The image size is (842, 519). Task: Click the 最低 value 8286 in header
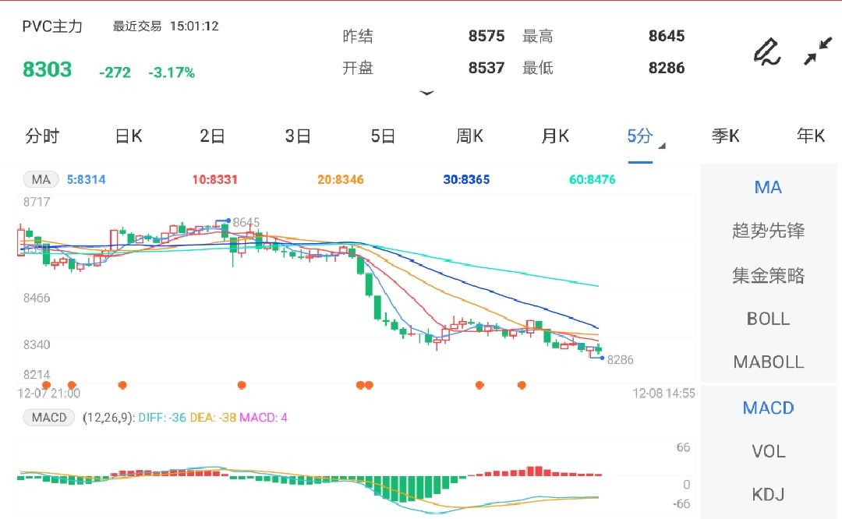coord(667,68)
